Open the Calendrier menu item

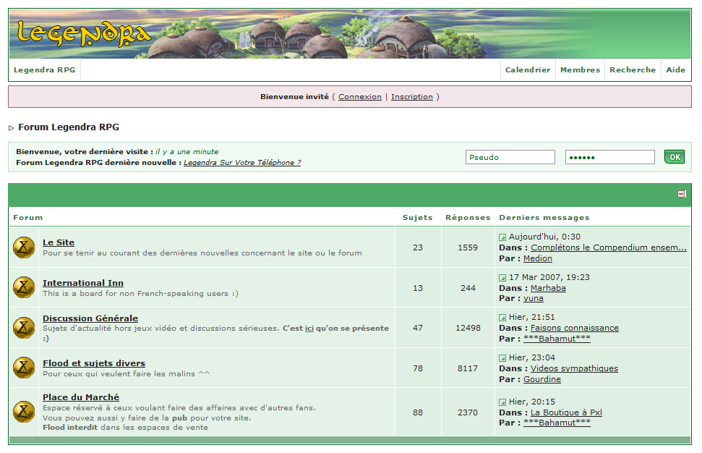[528, 70]
